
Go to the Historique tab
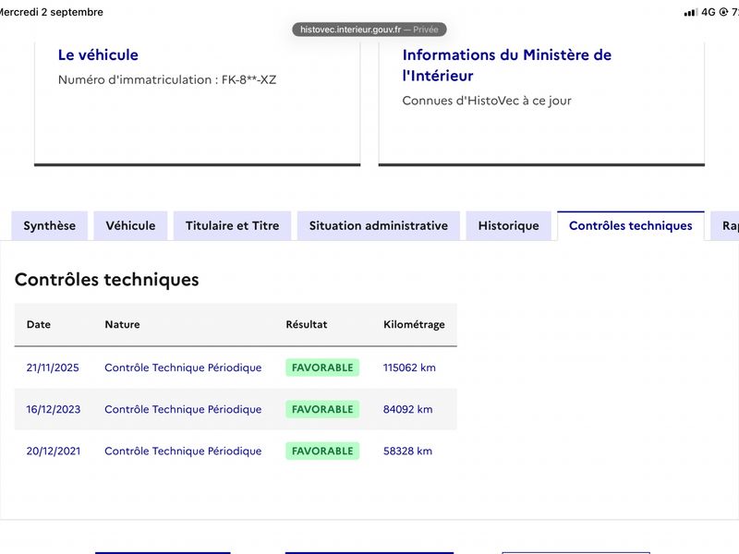509,225
